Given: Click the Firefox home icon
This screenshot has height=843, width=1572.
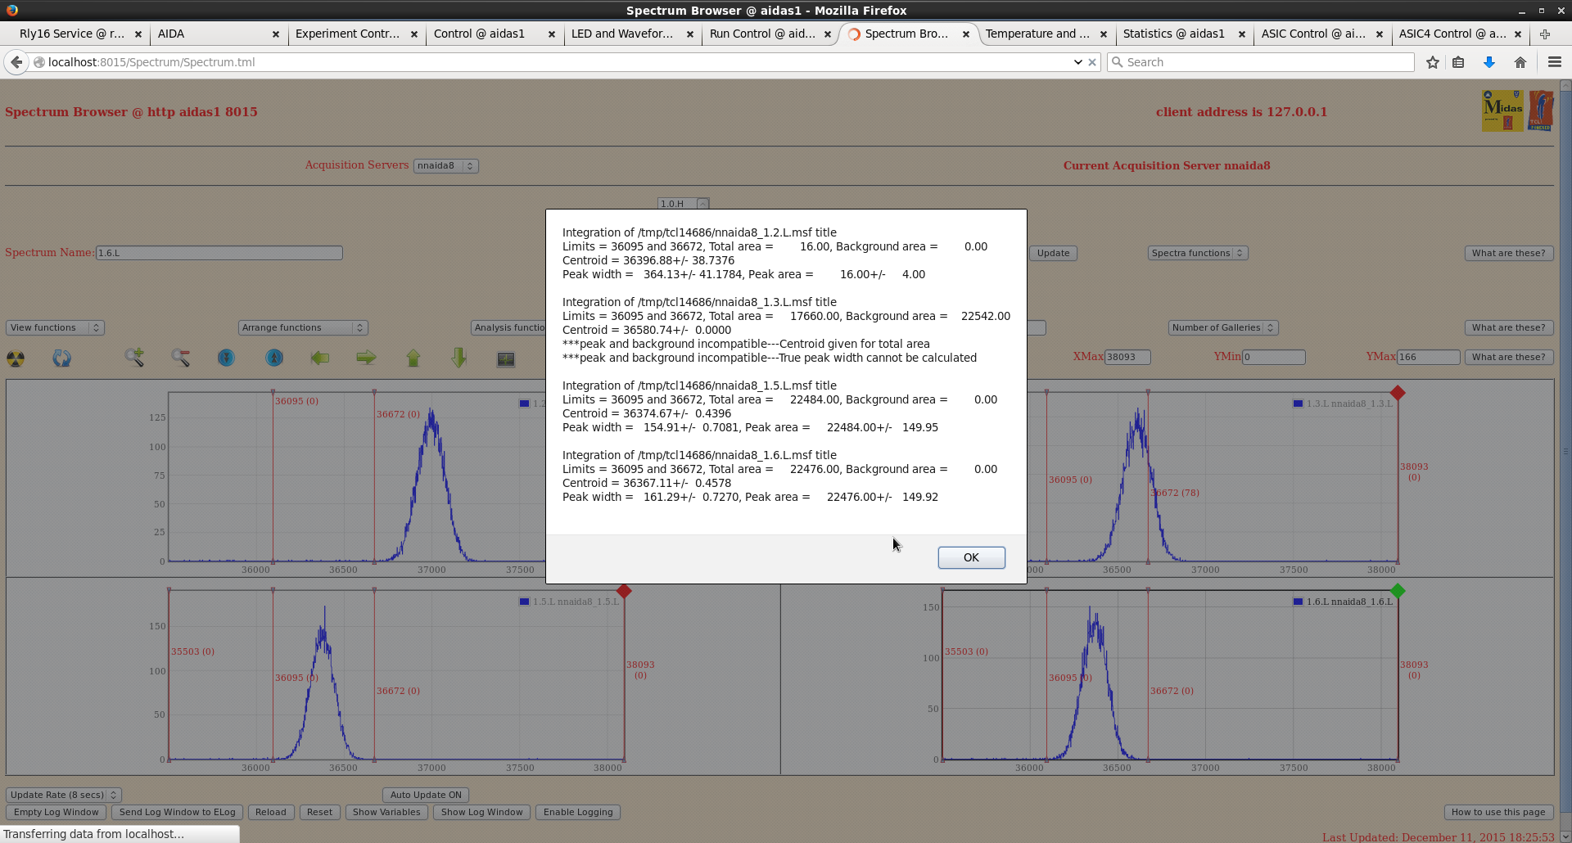Looking at the screenshot, I should tap(1520, 62).
